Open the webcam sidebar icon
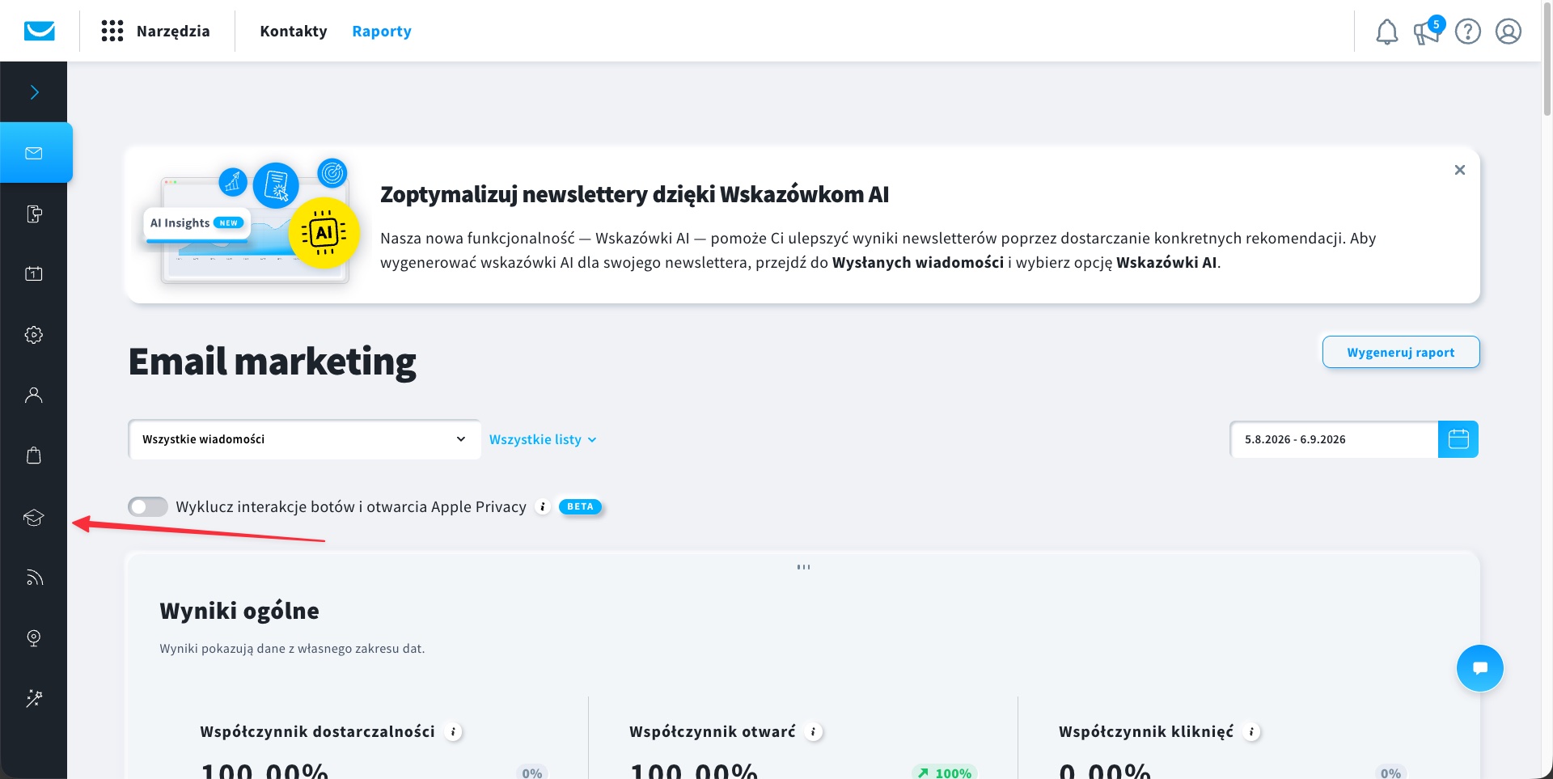 (34, 638)
